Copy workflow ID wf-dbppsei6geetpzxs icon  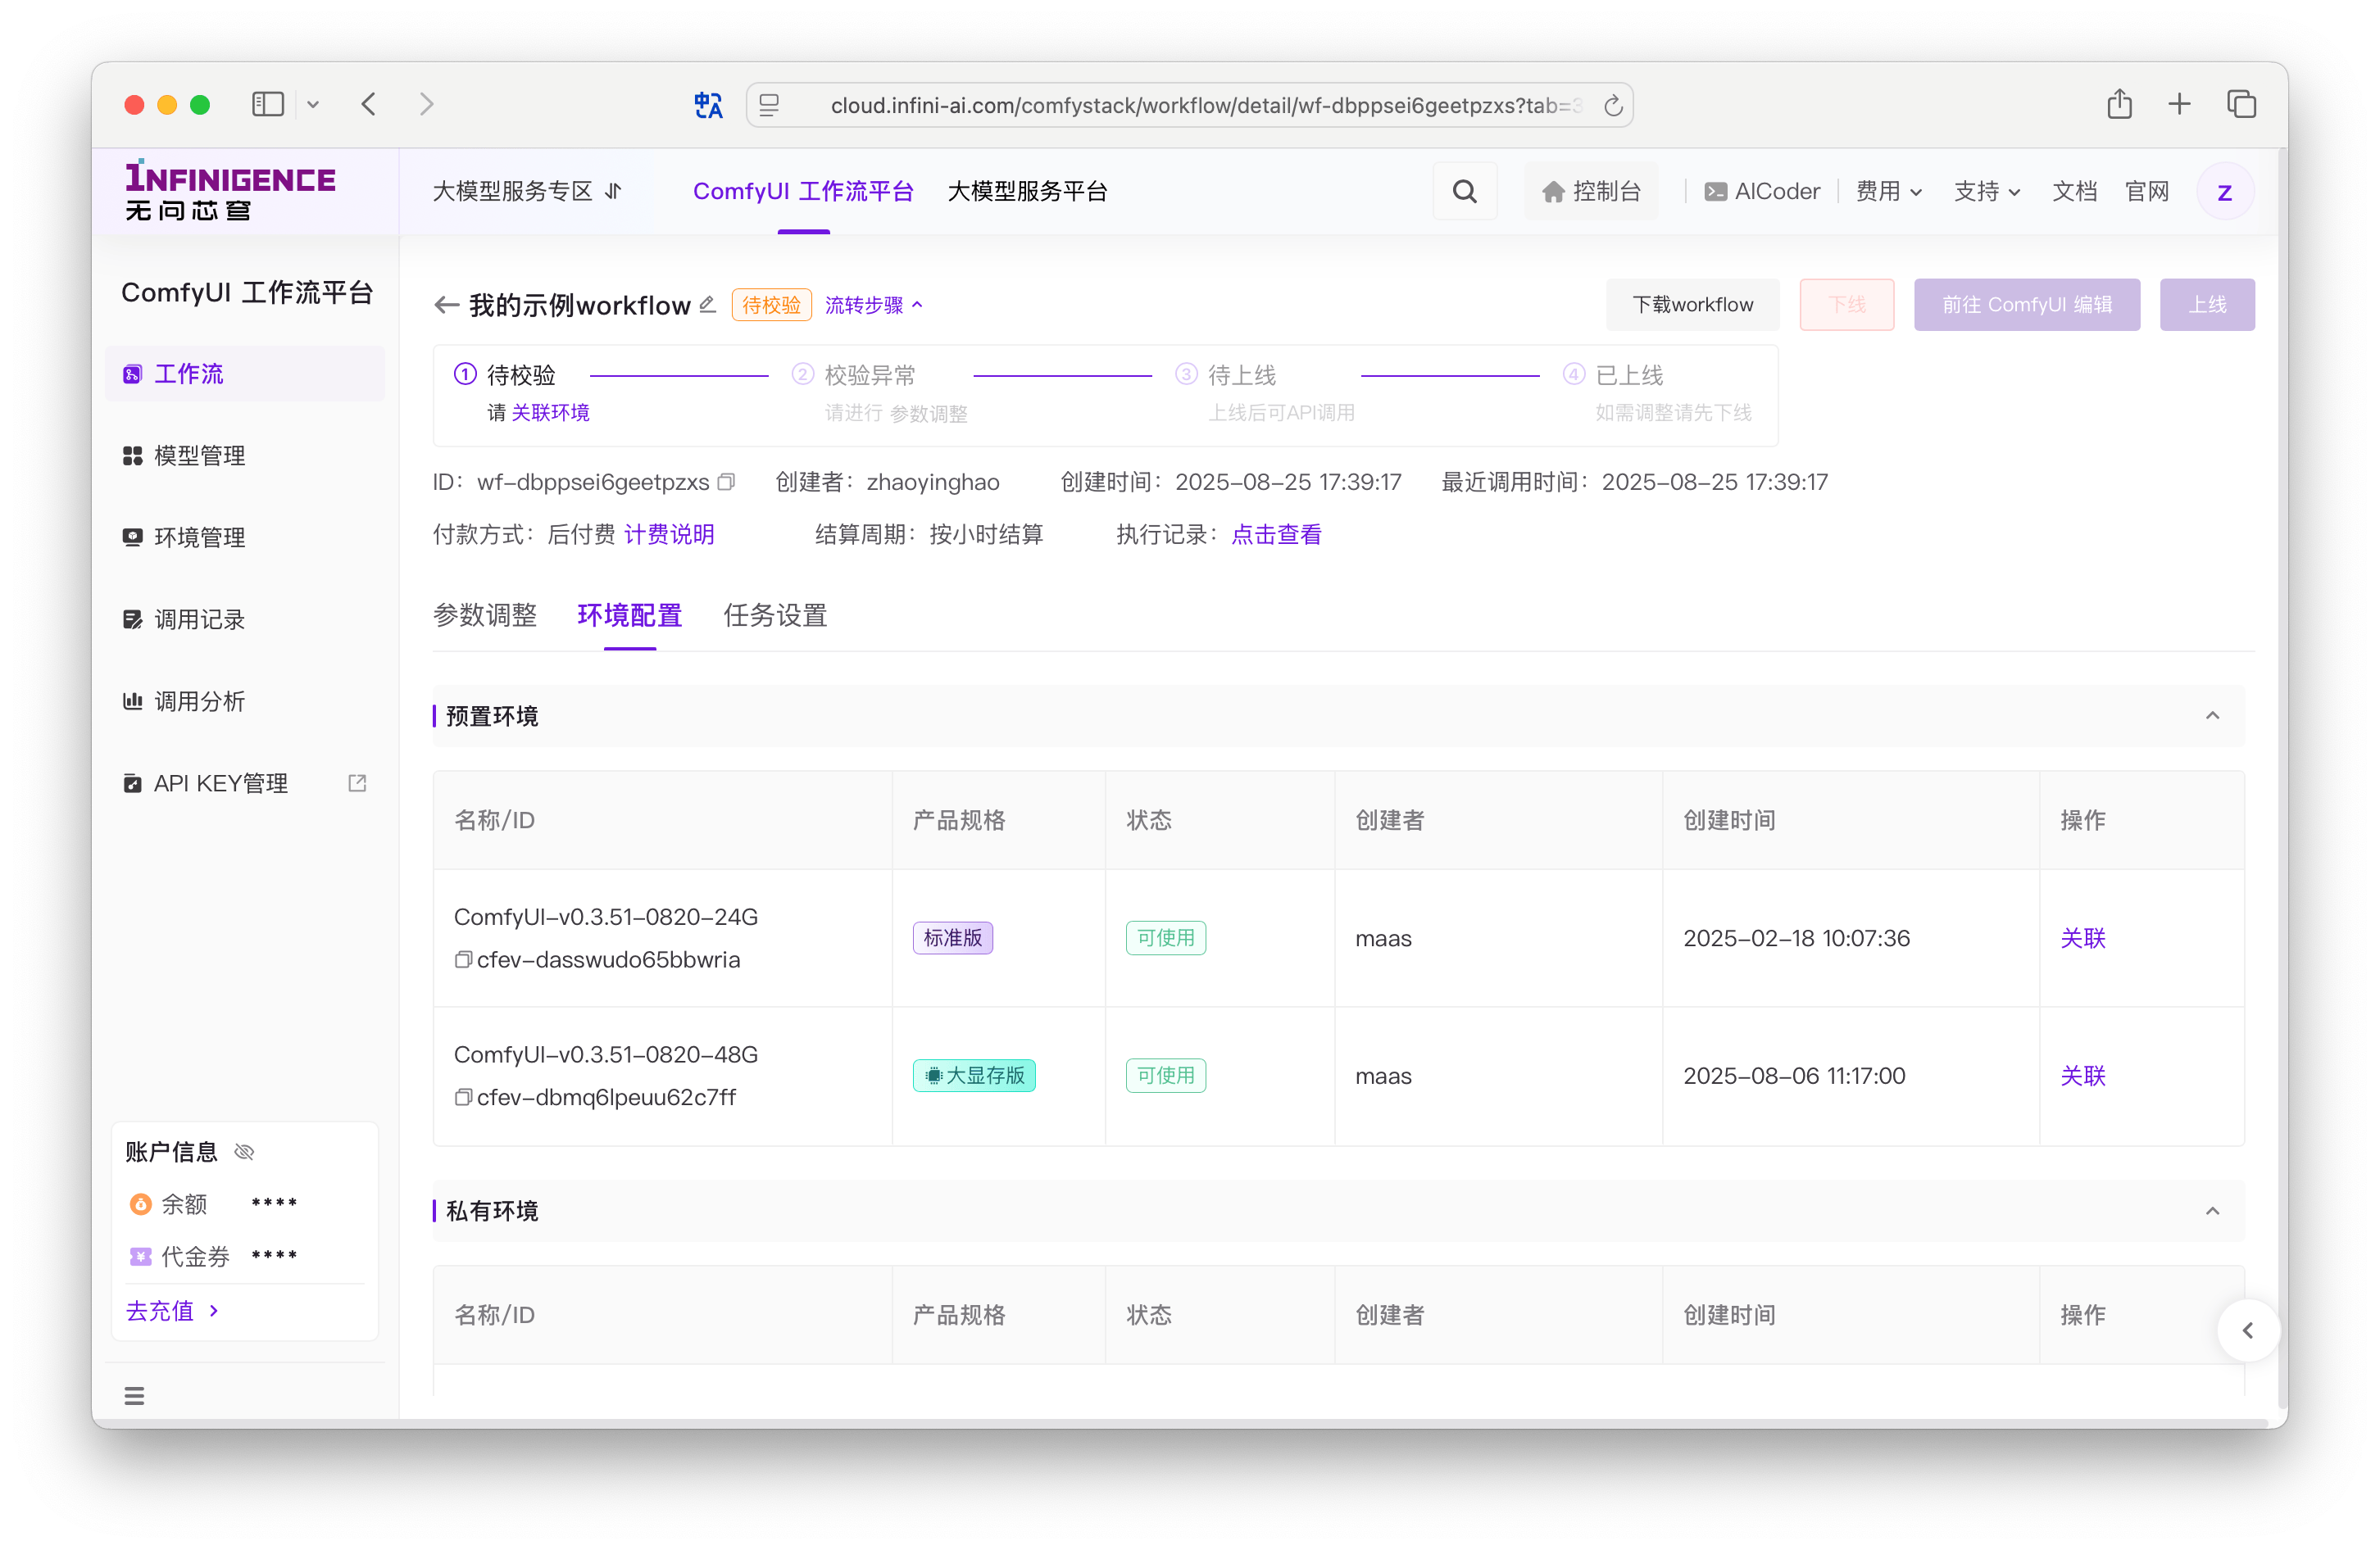pyautogui.click(x=727, y=482)
